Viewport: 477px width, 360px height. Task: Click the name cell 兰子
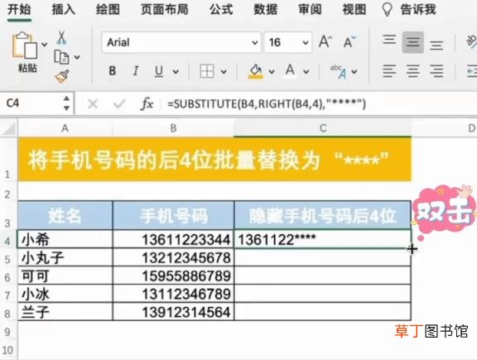click(x=65, y=312)
